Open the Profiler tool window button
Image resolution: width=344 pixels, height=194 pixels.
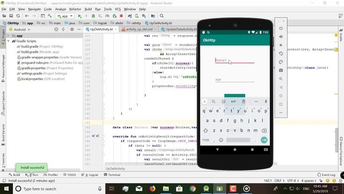51,175
